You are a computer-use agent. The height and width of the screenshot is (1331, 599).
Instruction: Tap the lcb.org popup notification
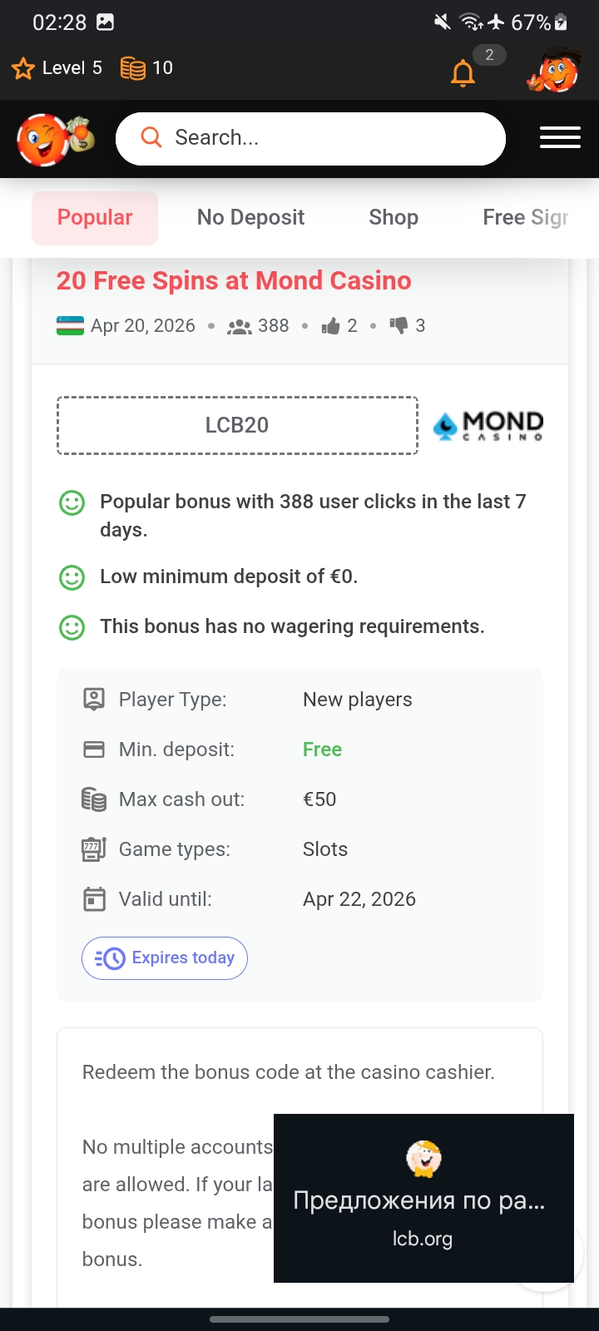click(423, 1198)
